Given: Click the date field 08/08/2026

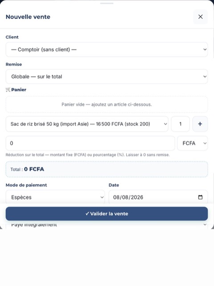Looking at the screenshot, I should coord(158,197).
